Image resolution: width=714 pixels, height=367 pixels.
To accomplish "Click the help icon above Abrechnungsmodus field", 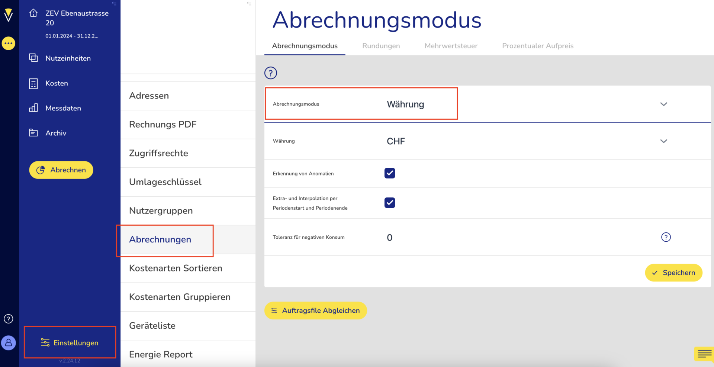I will [270, 73].
